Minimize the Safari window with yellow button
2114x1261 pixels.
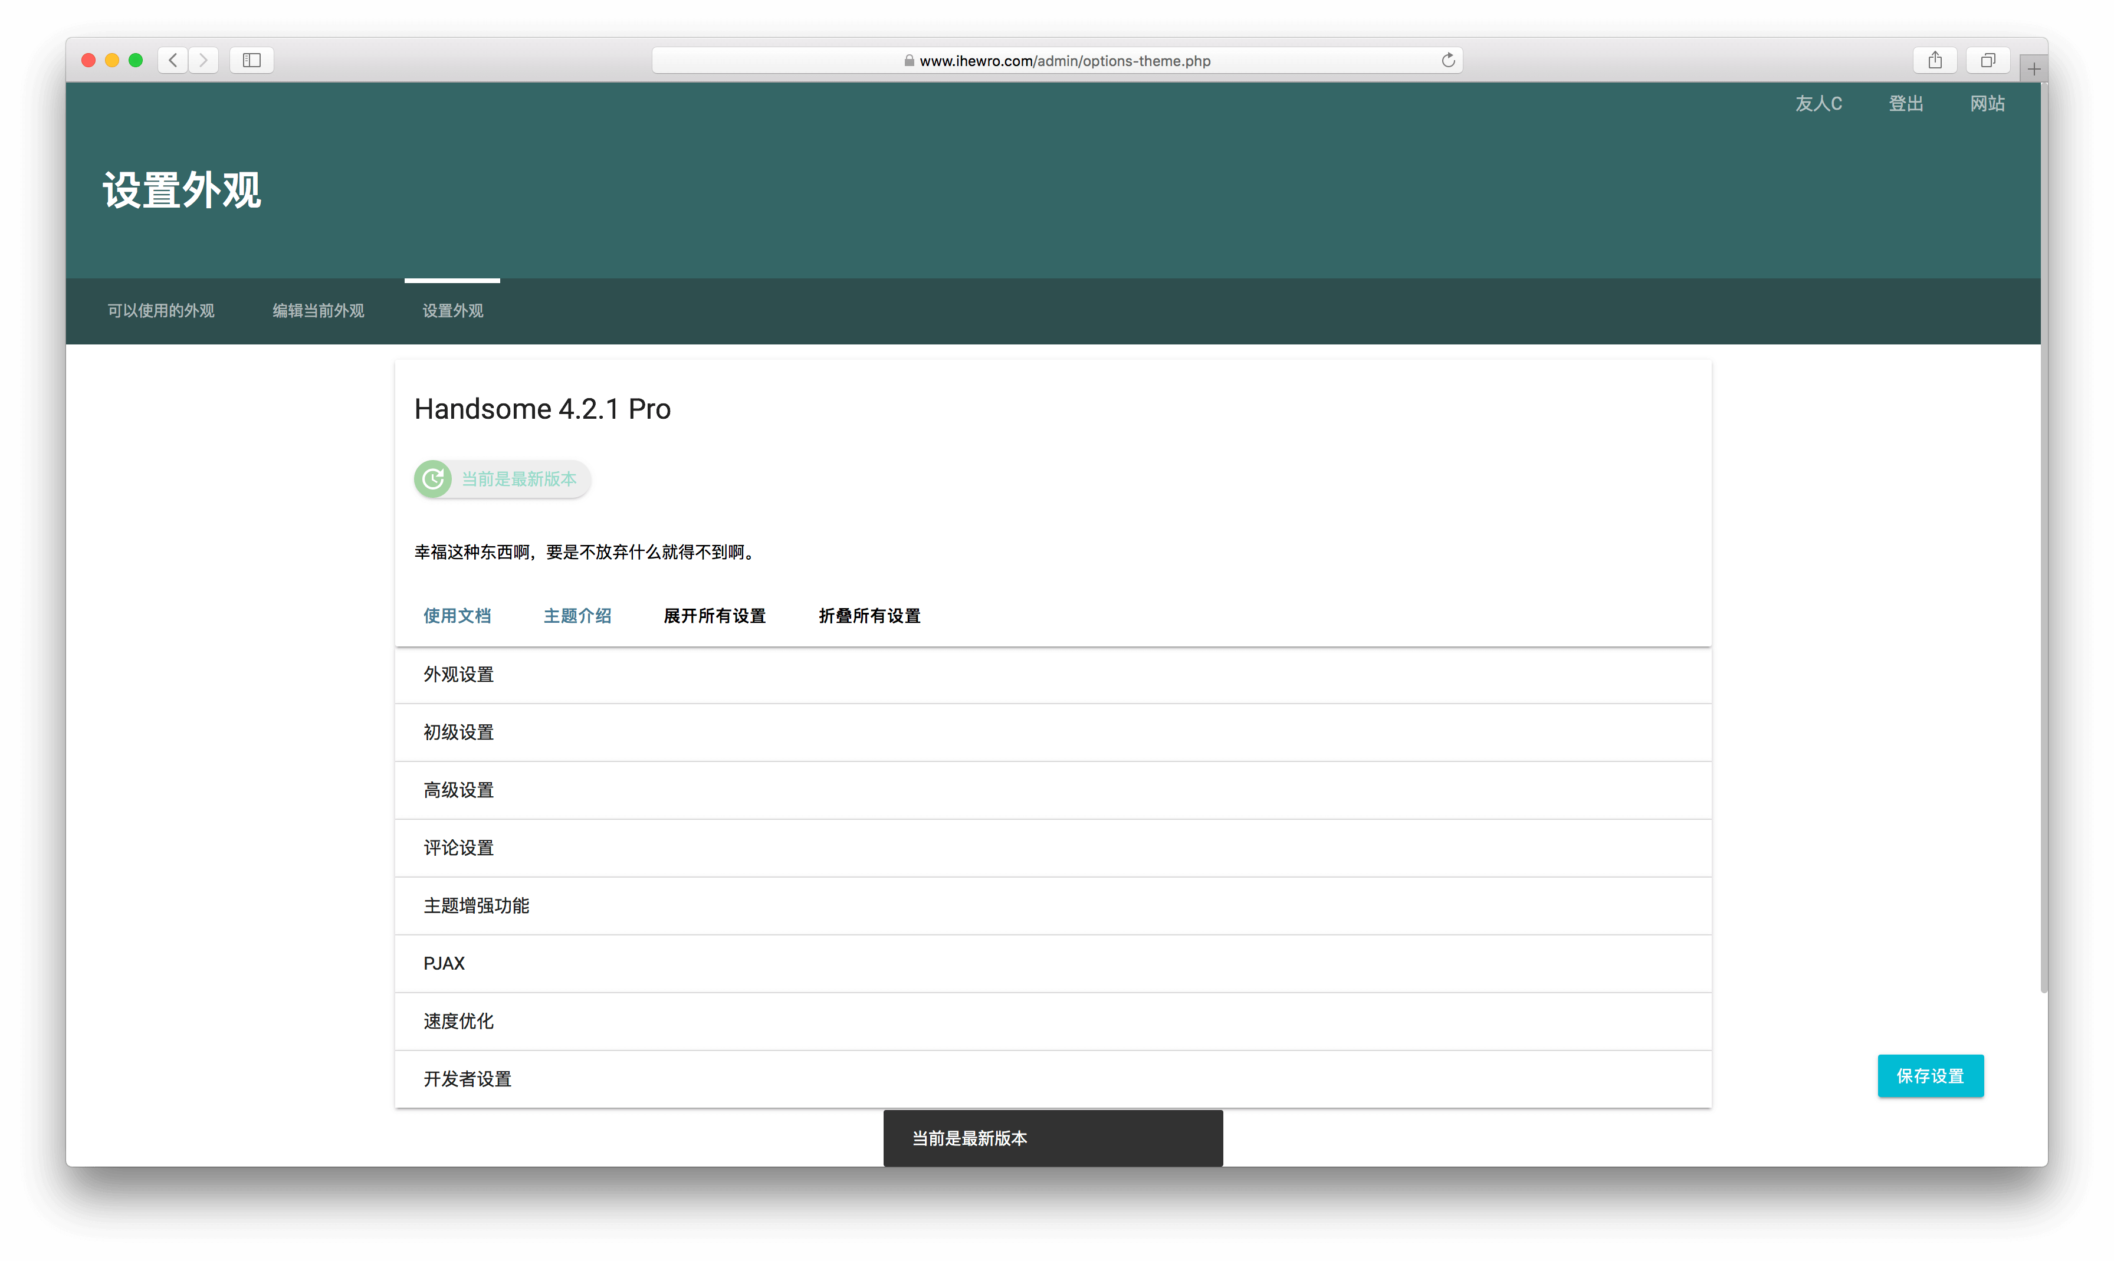pos(112,60)
